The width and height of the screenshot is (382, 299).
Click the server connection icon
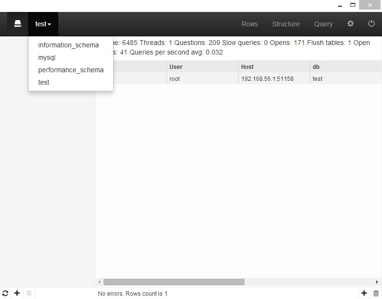18,24
